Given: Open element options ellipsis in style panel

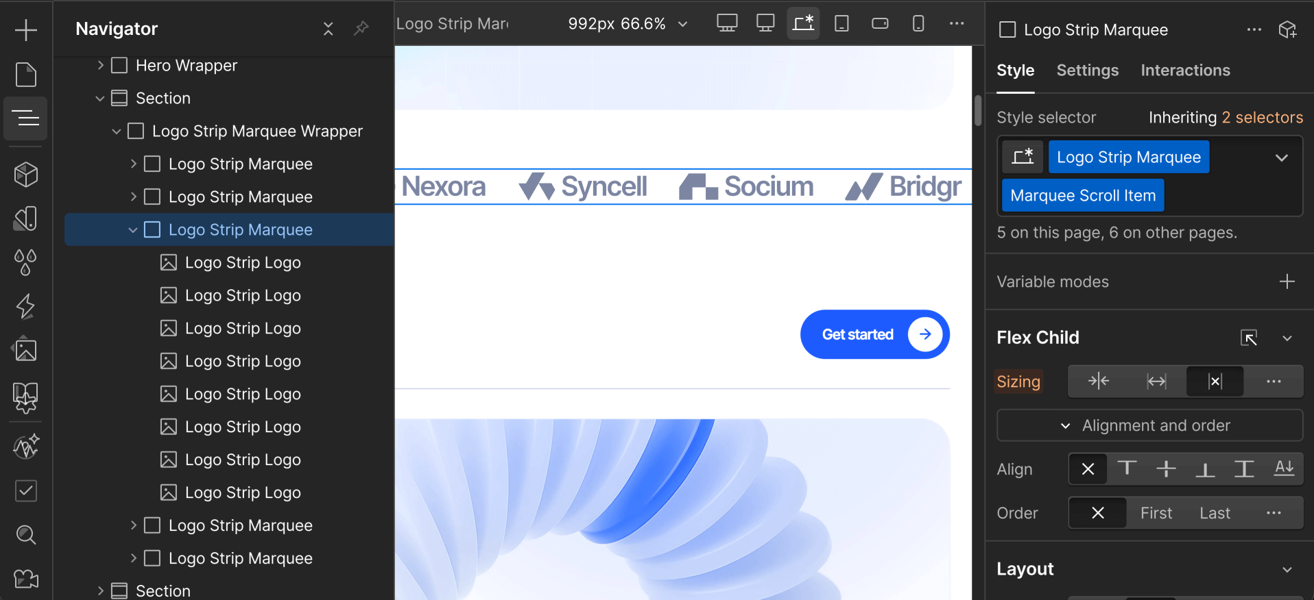Looking at the screenshot, I should tap(1254, 29).
